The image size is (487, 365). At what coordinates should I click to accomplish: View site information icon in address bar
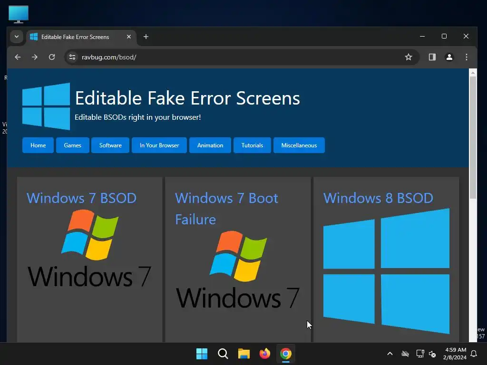(72, 57)
